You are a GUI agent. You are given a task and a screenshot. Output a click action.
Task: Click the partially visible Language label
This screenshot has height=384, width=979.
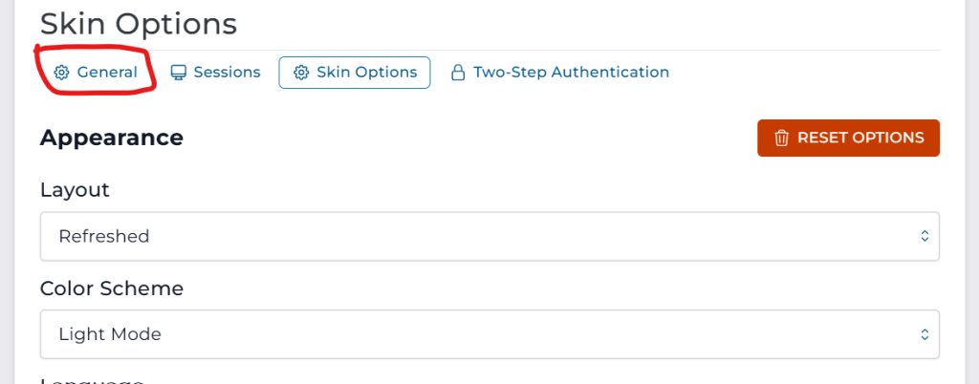pyautogui.click(x=91, y=380)
